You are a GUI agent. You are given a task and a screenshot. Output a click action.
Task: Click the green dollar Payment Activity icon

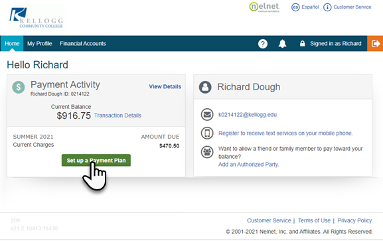pos(19,87)
